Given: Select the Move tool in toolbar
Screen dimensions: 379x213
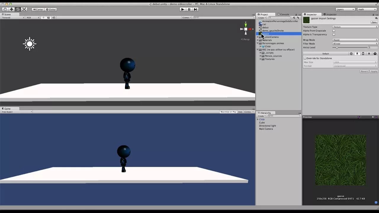Looking at the screenshot, I should pos(11,9).
